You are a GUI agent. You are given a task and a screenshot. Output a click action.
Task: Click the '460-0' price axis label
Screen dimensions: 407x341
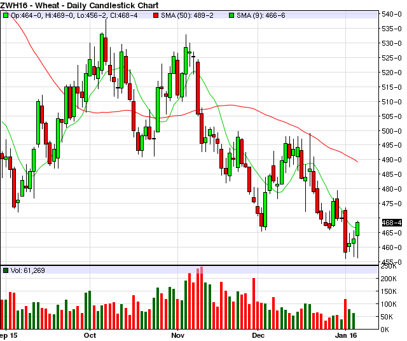(392, 247)
